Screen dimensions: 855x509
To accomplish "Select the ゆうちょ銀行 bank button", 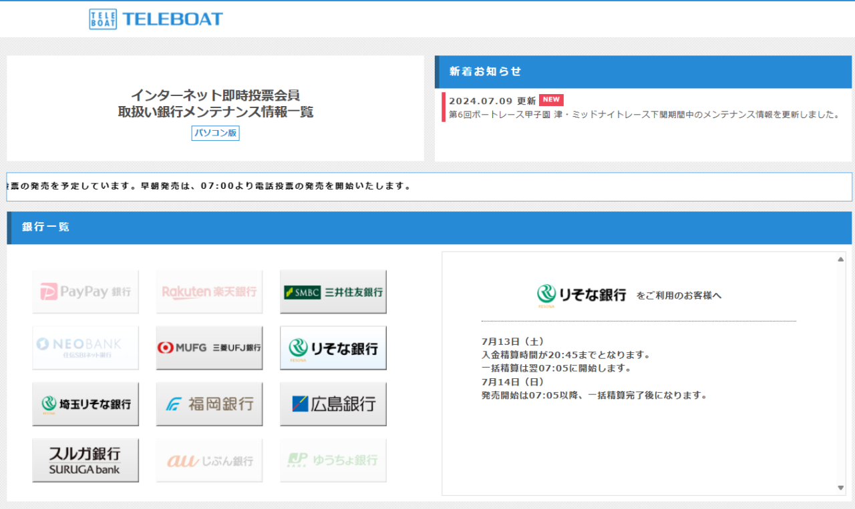I will (333, 460).
